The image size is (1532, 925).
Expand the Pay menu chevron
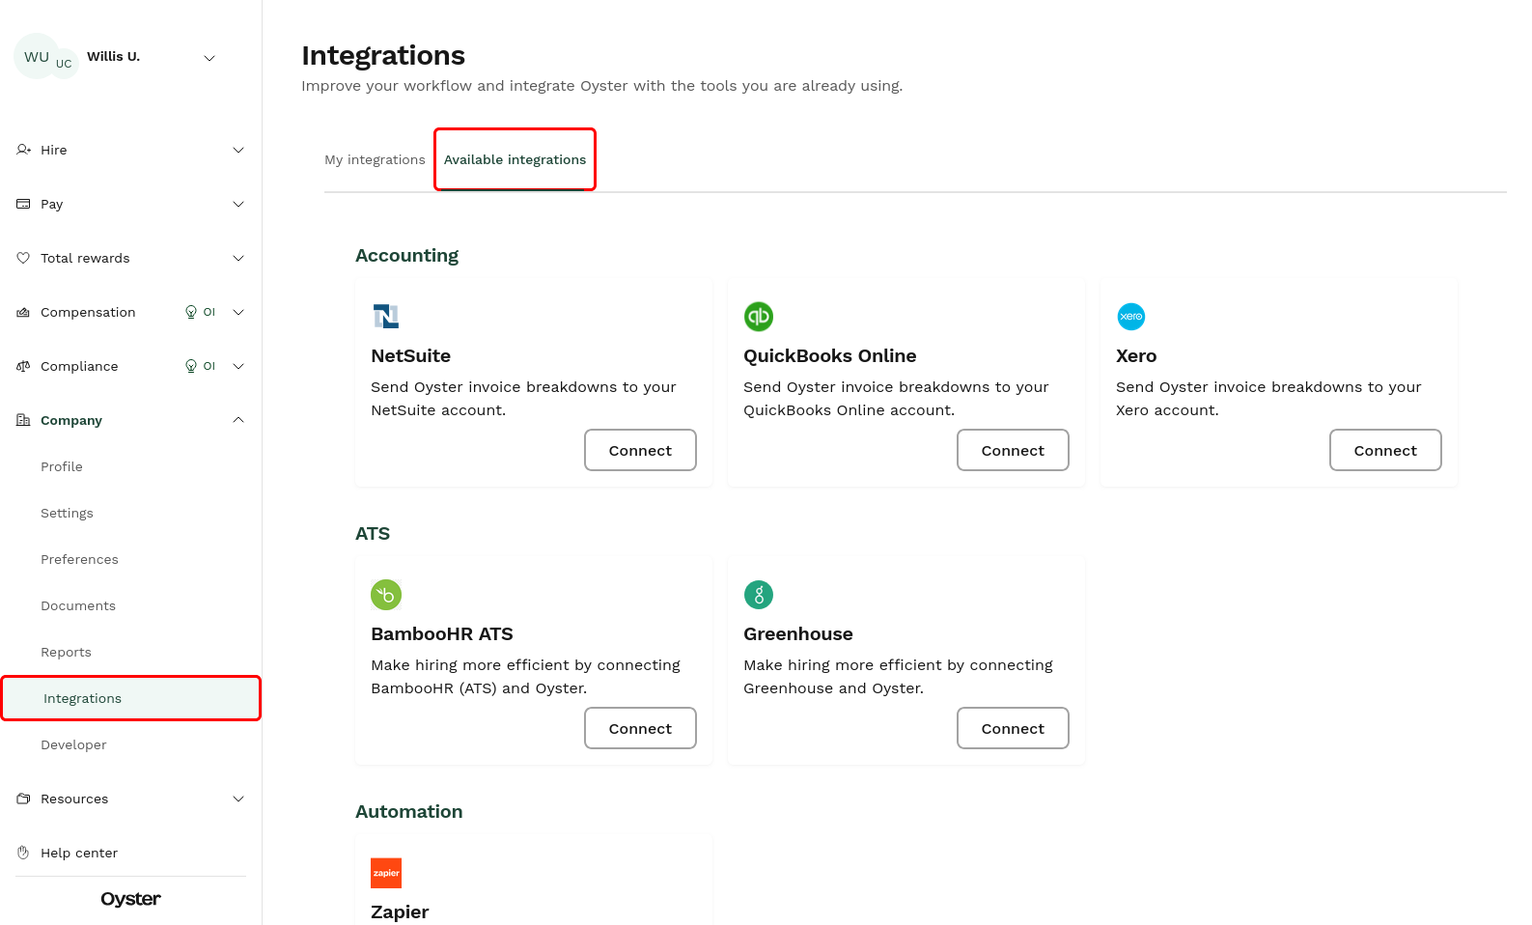tap(238, 204)
